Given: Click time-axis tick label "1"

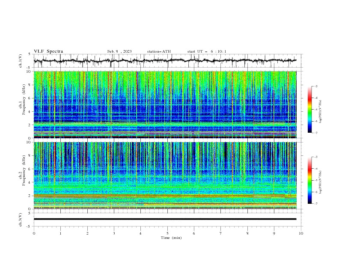Looking at the screenshot, I should pos(60,233).
